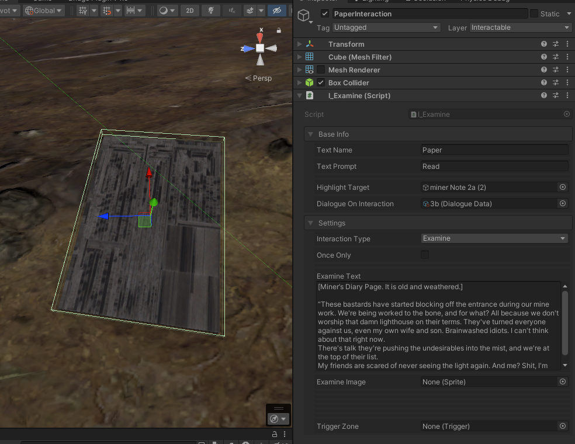Switch Scene view to 2D mode
The image size is (575, 444).
point(189,11)
